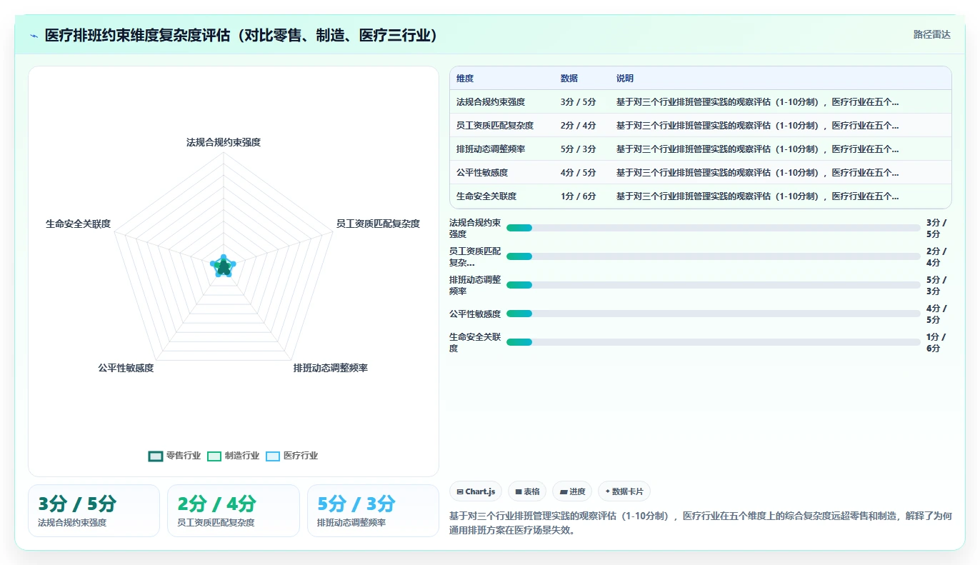980x565 pixels.
Task: Click the 5分 / 3分 table cell
Action: pos(578,149)
